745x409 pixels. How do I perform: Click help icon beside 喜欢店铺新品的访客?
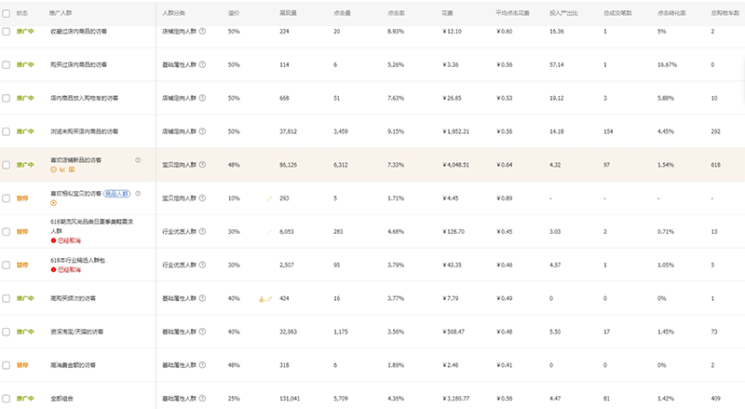[138, 160]
